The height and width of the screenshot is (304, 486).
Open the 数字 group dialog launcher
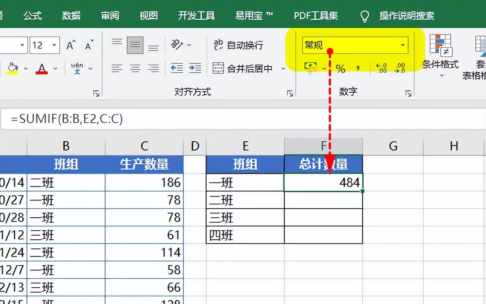click(409, 93)
